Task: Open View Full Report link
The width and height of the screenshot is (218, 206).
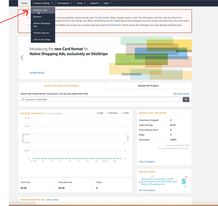Action: [x=147, y=162]
